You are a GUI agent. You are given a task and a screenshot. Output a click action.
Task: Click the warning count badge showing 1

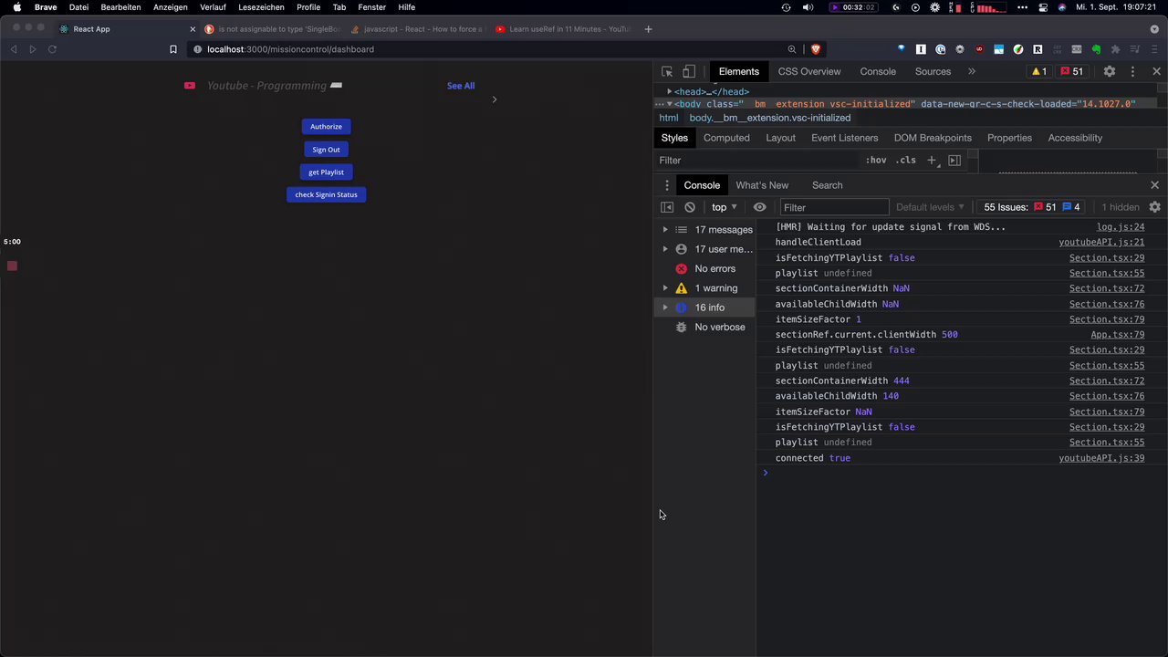(1038, 71)
